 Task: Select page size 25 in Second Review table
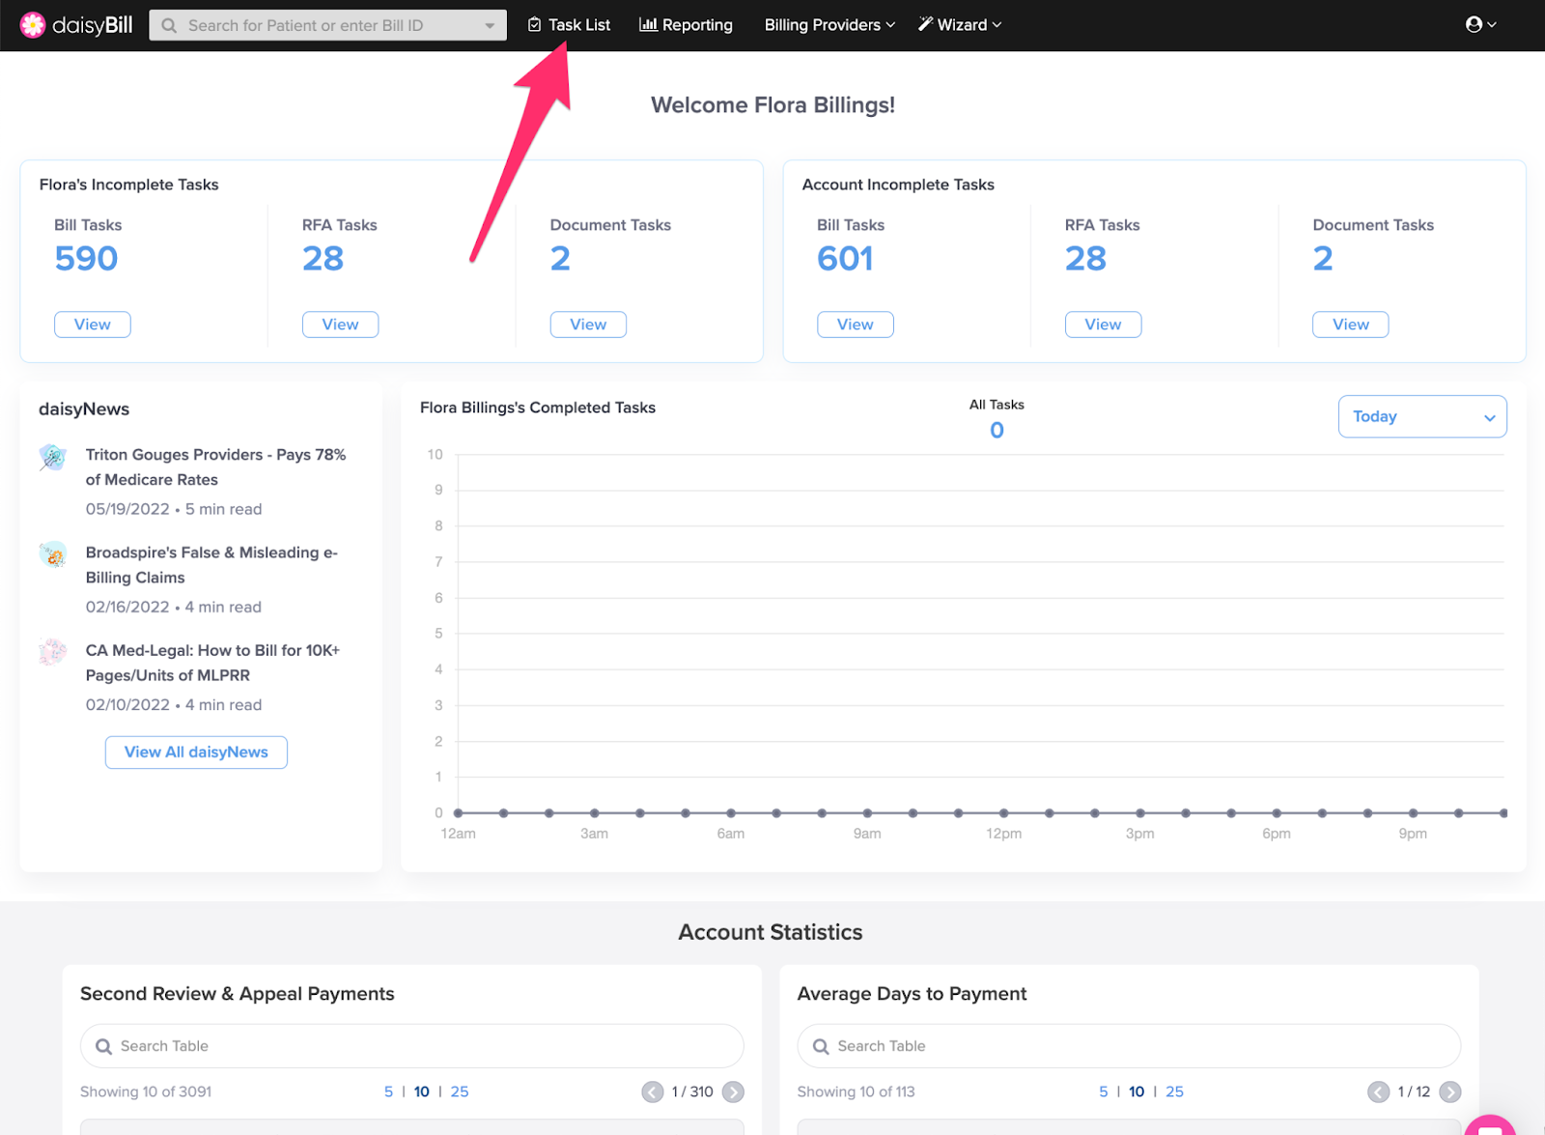[460, 1092]
